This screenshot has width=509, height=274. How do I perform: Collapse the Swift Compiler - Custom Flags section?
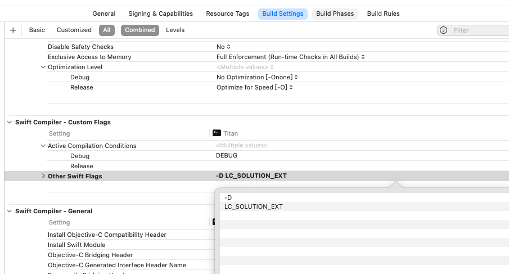tap(10, 122)
